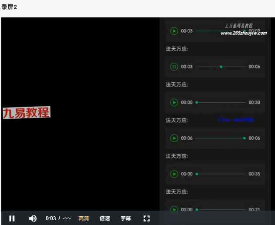This screenshot has height=225, width=275.
Task: Play the 00:35 audio clip
Action: pos(174,174)
